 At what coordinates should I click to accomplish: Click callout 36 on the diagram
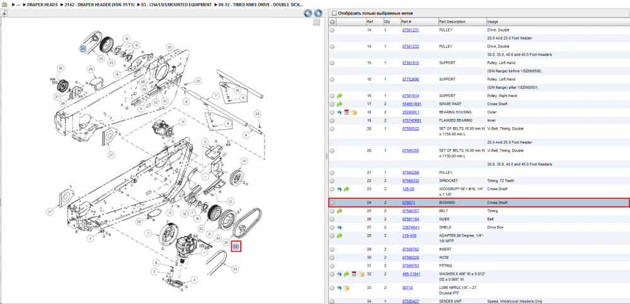tap(60, 68)
